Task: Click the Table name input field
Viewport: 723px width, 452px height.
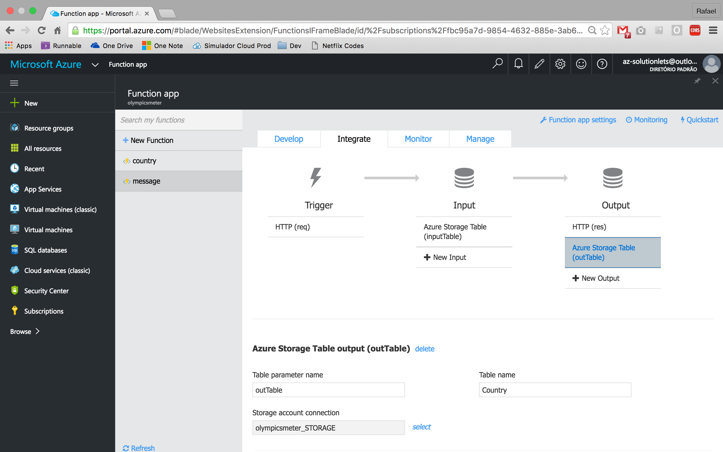Action: [x=555, y=390]
